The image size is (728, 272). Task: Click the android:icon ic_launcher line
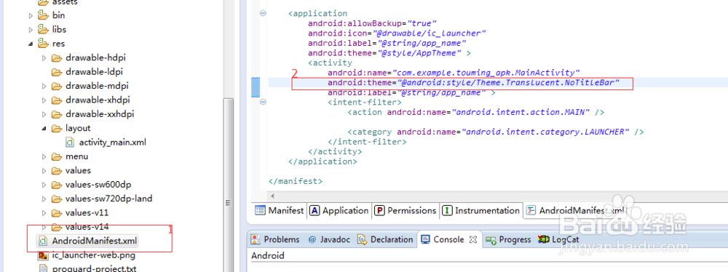[397, 33]
